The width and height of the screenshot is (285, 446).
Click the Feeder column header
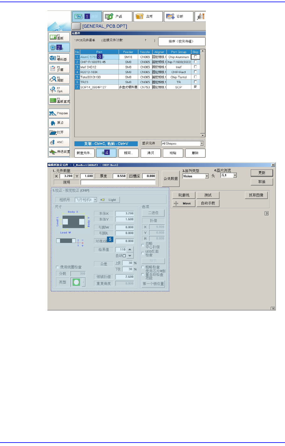coord(128,52)
